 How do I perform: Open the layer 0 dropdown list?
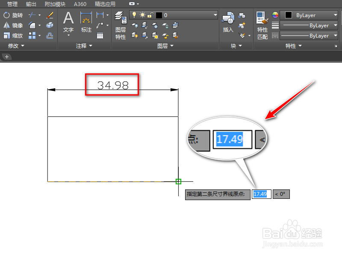coord(215,15)
